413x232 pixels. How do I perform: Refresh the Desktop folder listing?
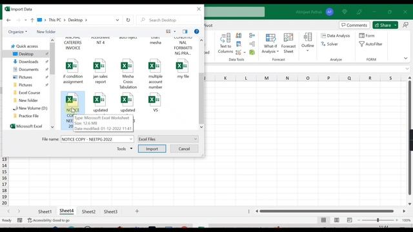(128, 20)
